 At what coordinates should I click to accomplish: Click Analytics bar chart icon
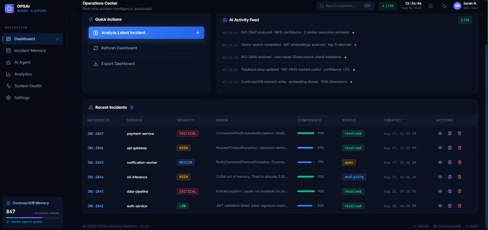8,74
